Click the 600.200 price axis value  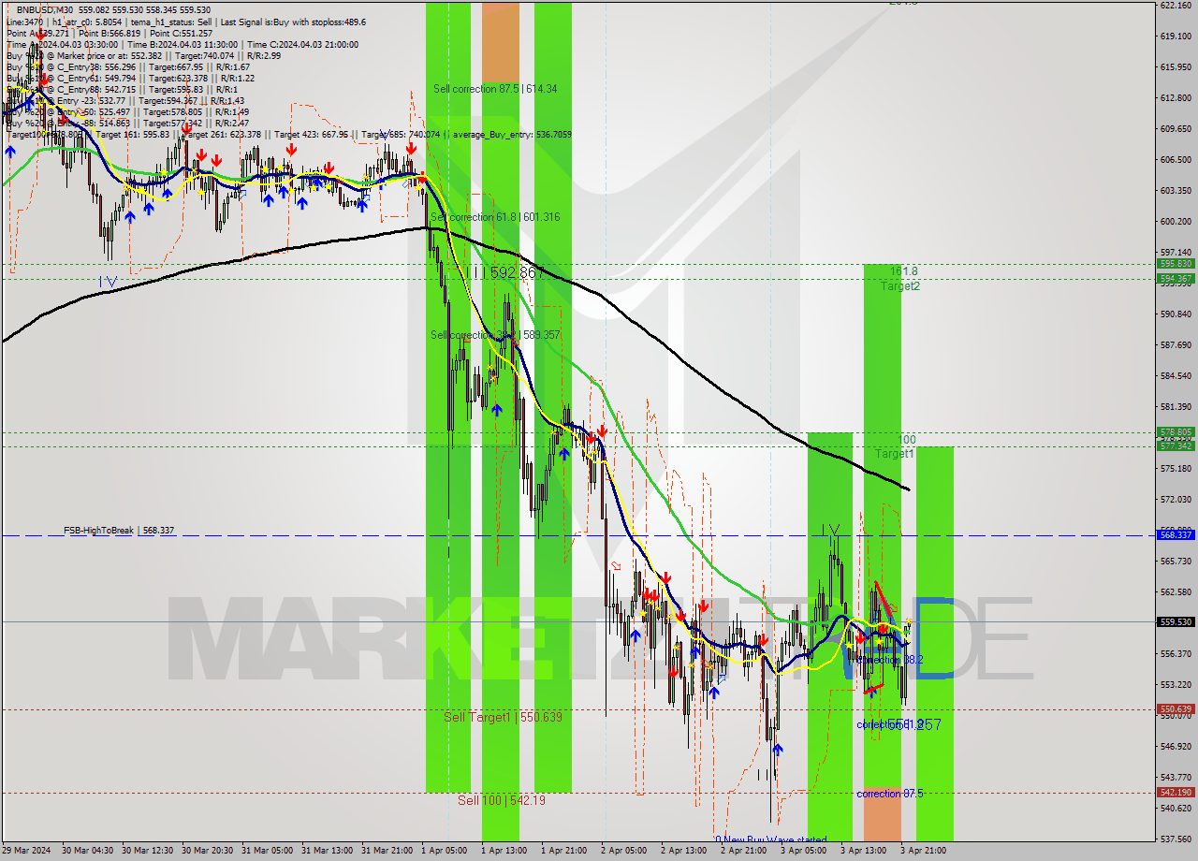point(1176,221)
